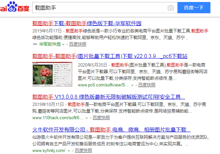This screenshot has width=220, height=154.
Task: Click the date text 2019年10月11日
Action: [48, 104]
